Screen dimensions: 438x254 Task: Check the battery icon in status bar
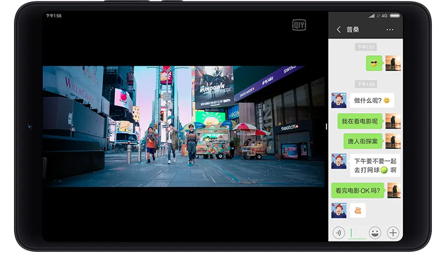[x=395, y=16]
